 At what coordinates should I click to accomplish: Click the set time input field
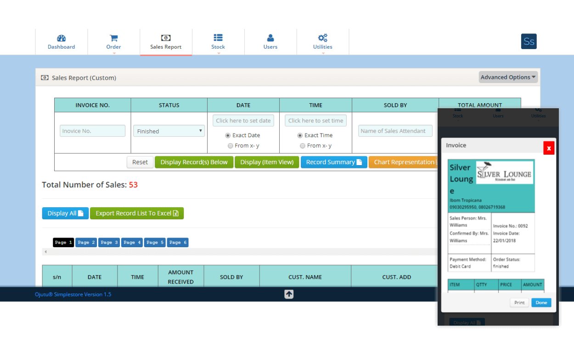coord(316,121)
